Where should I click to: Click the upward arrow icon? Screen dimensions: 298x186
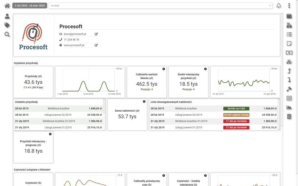click(x=289, y=71)
